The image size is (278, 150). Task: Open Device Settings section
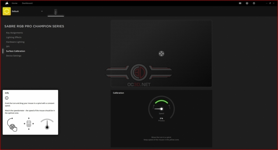(14, 56)
